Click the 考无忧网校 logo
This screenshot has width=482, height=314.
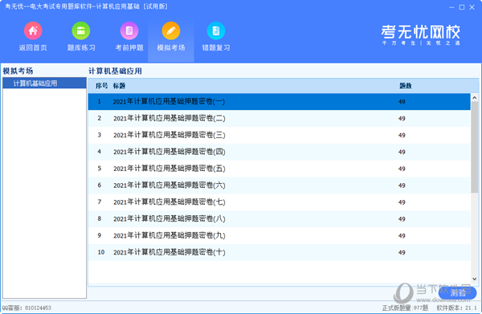coord(420,35)
